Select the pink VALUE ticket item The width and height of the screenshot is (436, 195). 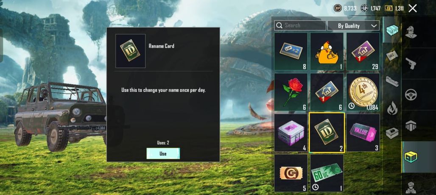tap(363, 133)
